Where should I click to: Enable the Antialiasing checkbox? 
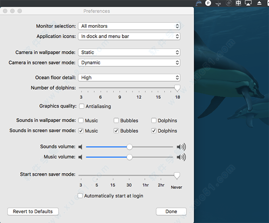pos(82,106)
